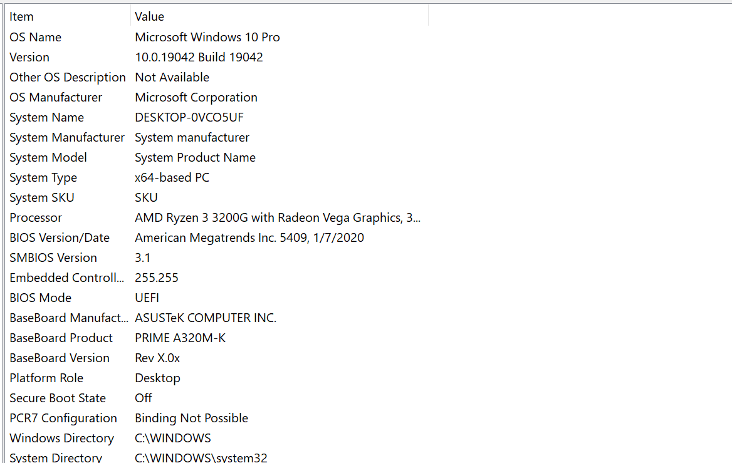
Task: Select the value 255.255
Action: (157, 278)
